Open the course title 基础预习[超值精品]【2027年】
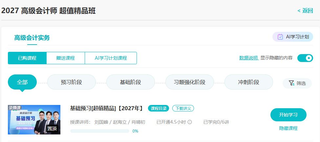 pos(107,108)
